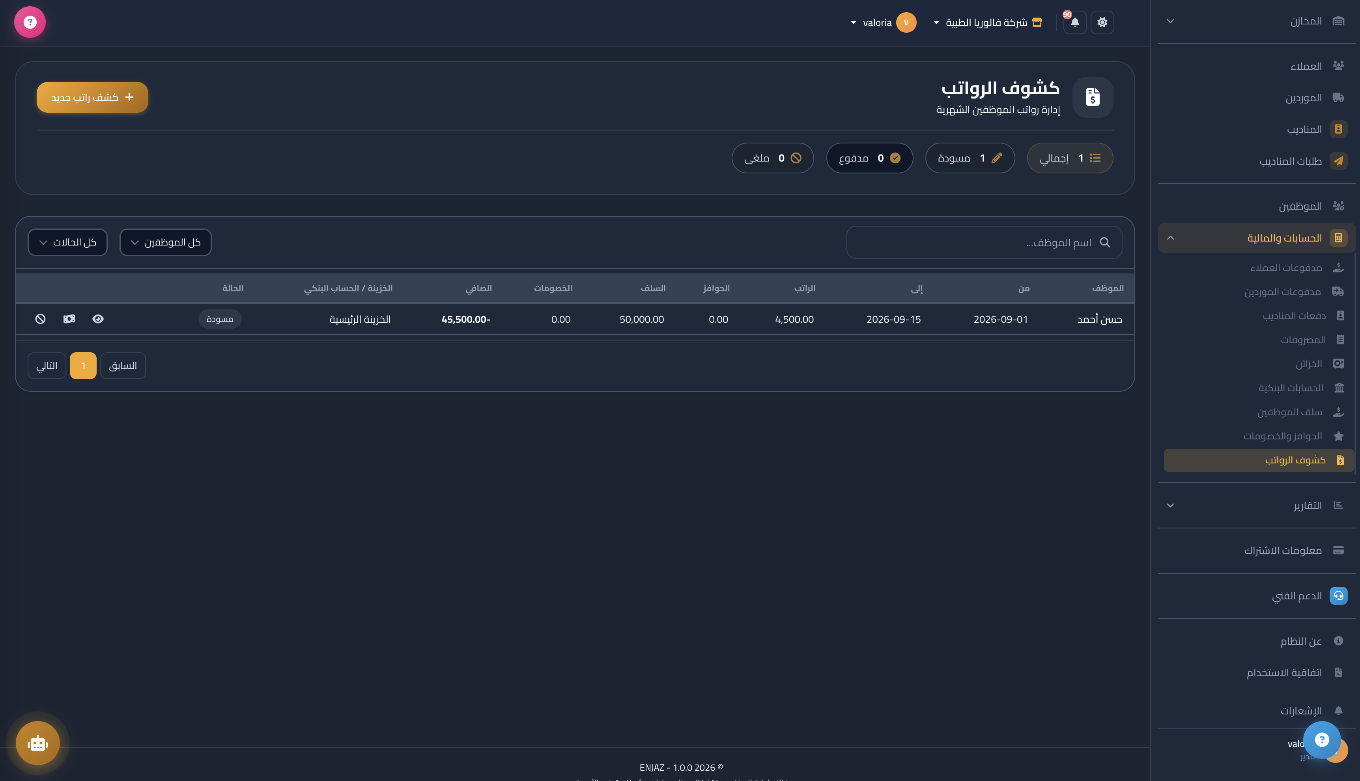Click the كشف راتب جديد button
1360x781 pixels.
[x=92, y=97]
